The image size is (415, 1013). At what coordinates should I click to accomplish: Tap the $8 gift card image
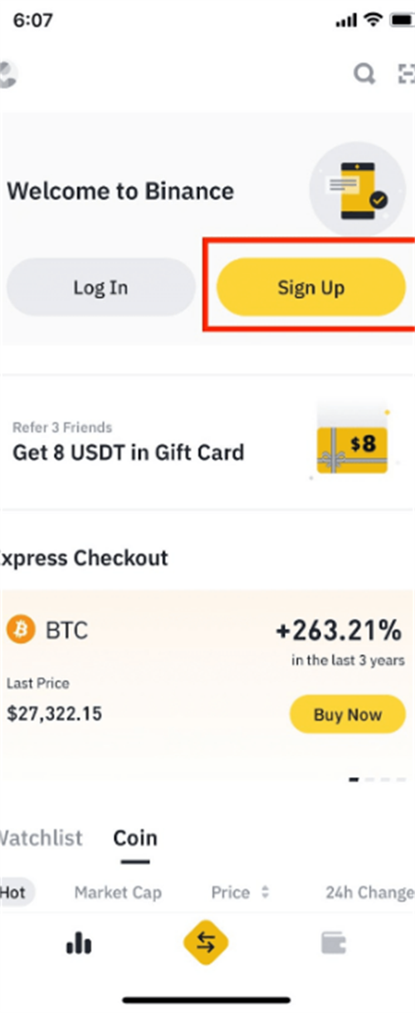[x=352, y=443]
